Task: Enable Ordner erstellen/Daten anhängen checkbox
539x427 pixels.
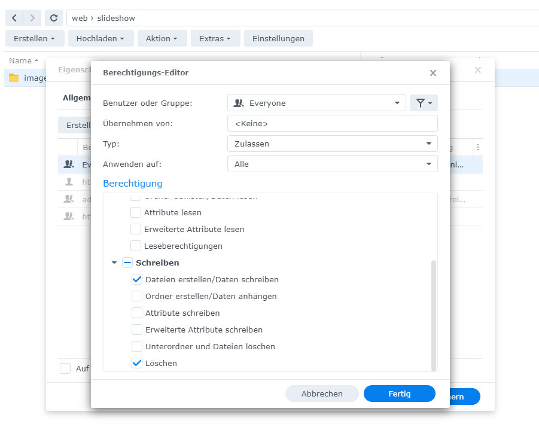Action: tap(137, 296)
